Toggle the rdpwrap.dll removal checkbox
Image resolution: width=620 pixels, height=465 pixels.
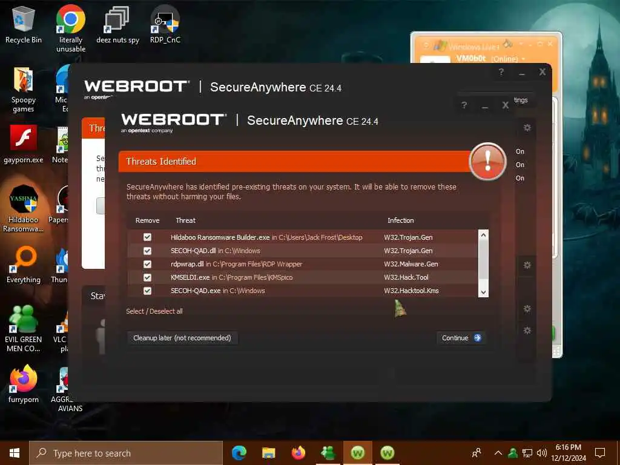(x=147, y=264)
